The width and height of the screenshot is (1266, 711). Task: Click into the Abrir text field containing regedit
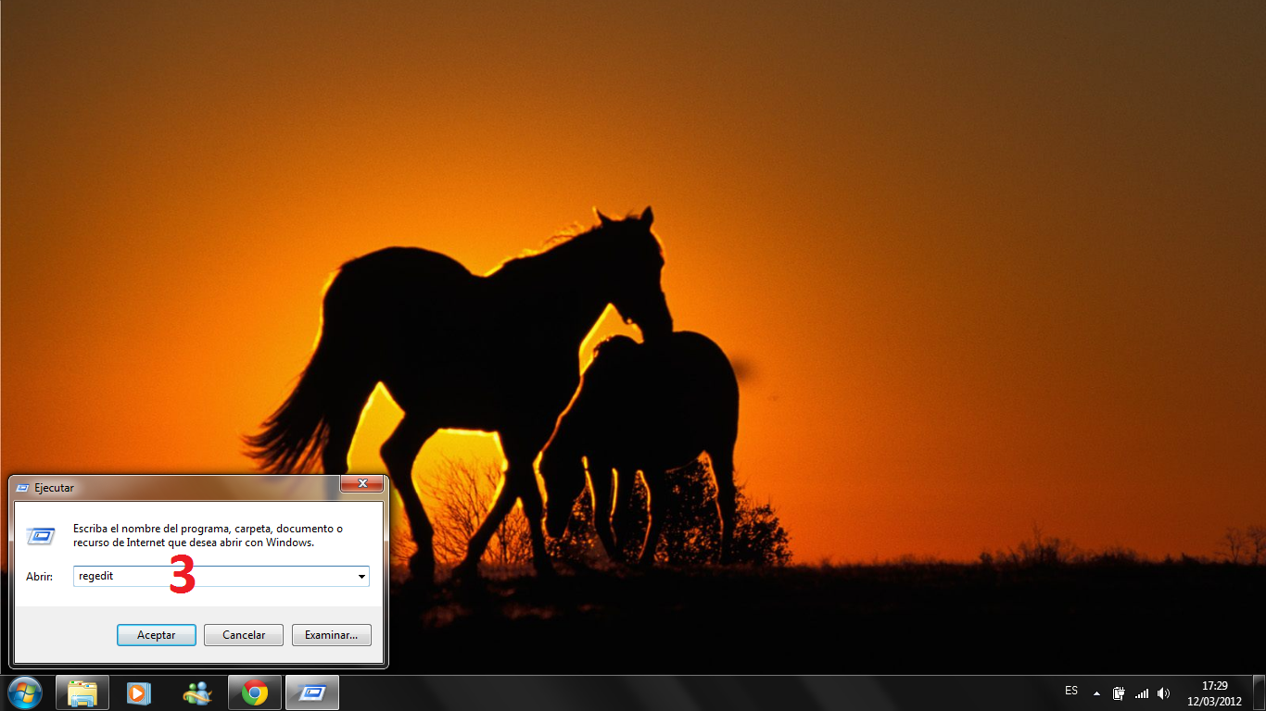coord(214,577)
